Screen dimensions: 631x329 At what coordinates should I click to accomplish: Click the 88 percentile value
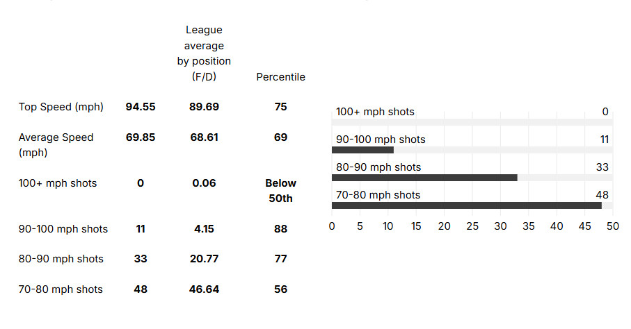click(x=280, y=228)
